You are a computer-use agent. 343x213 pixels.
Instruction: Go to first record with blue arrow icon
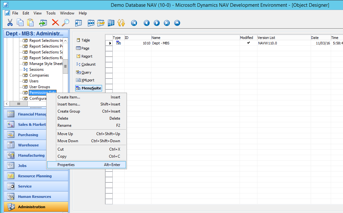134,23
